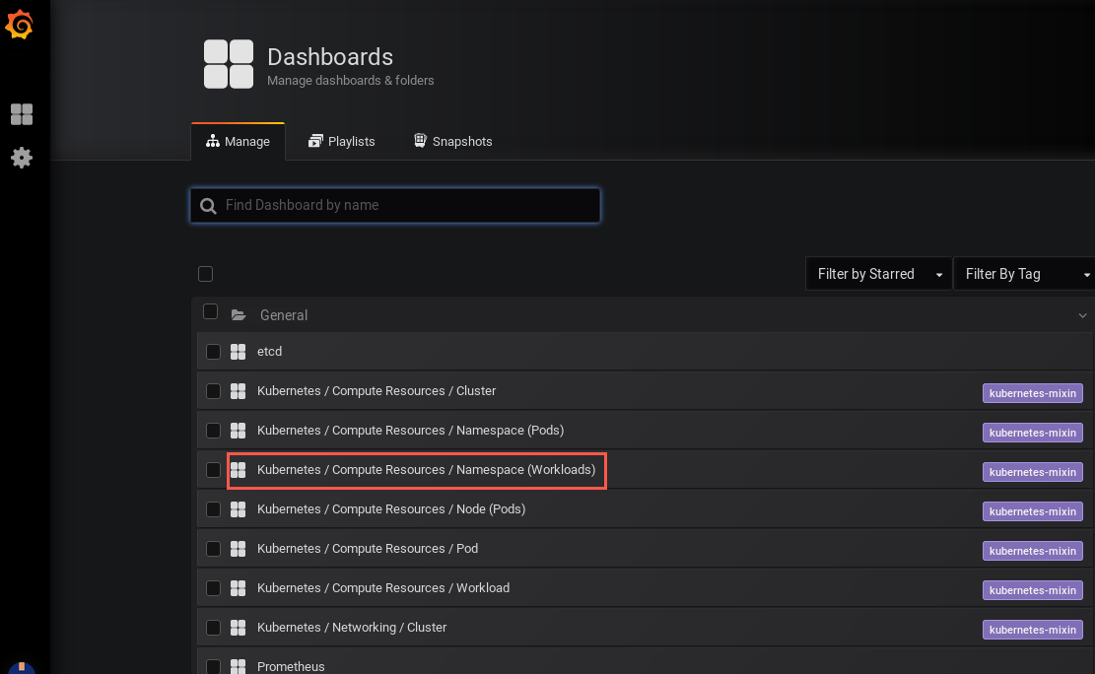
Task: Click dashboard icon for Namespace (Pods)
Action: pyautogui.click(x=239, y=431)
